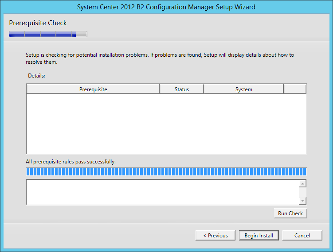
Task: Cancel the setup wizard
Action: point(302,236)
